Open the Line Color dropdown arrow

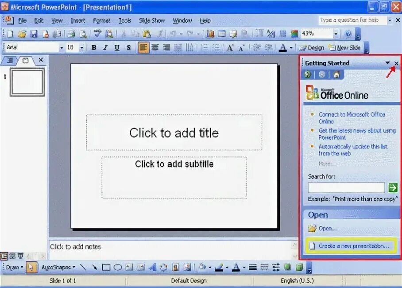point(227,268)
